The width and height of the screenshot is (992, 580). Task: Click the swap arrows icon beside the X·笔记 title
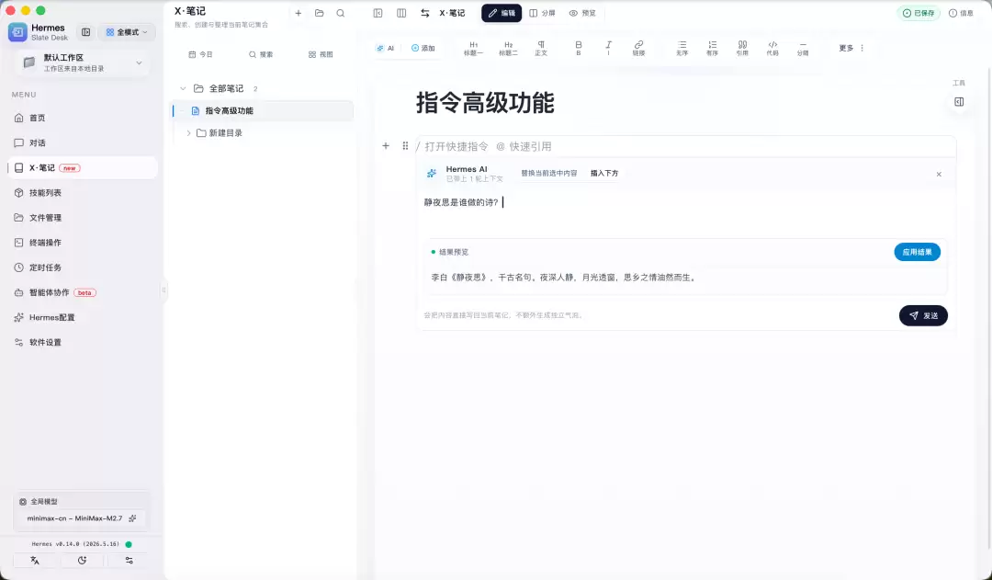425,13
